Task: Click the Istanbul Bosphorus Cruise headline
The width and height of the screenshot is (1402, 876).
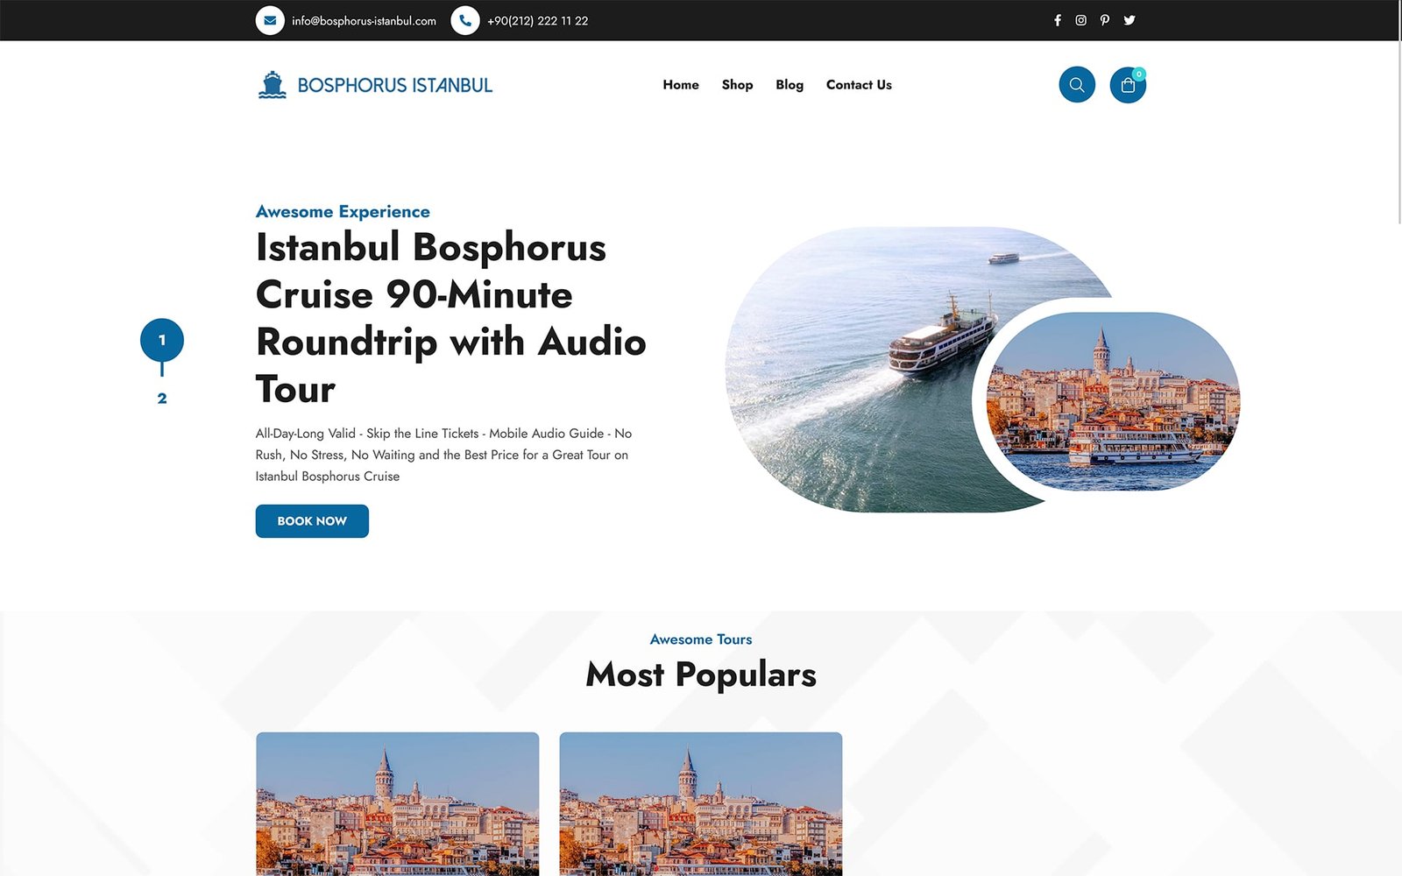Action: click(x=451, y=318)
